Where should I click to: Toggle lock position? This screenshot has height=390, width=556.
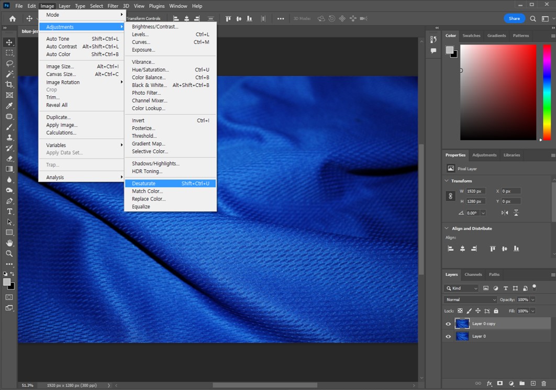[x=477, y=311]
